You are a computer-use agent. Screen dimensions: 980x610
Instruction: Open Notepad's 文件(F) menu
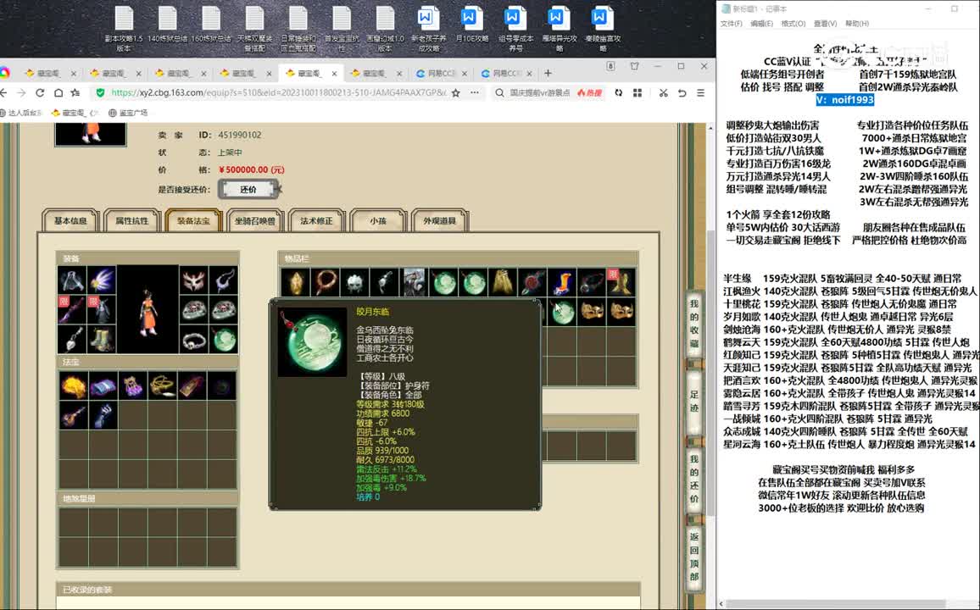(x=732, y=24)
